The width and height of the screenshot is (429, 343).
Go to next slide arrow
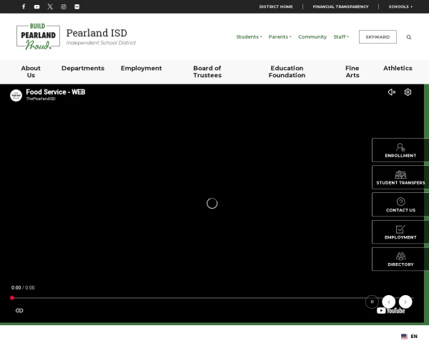(405, 302)
